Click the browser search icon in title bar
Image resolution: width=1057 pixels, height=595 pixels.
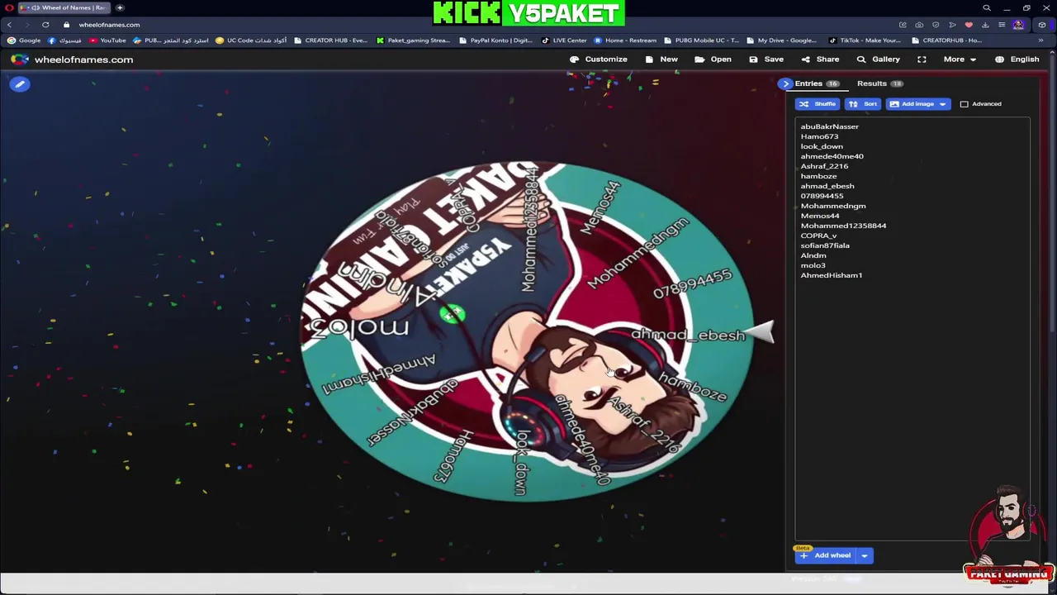point(987,7)
